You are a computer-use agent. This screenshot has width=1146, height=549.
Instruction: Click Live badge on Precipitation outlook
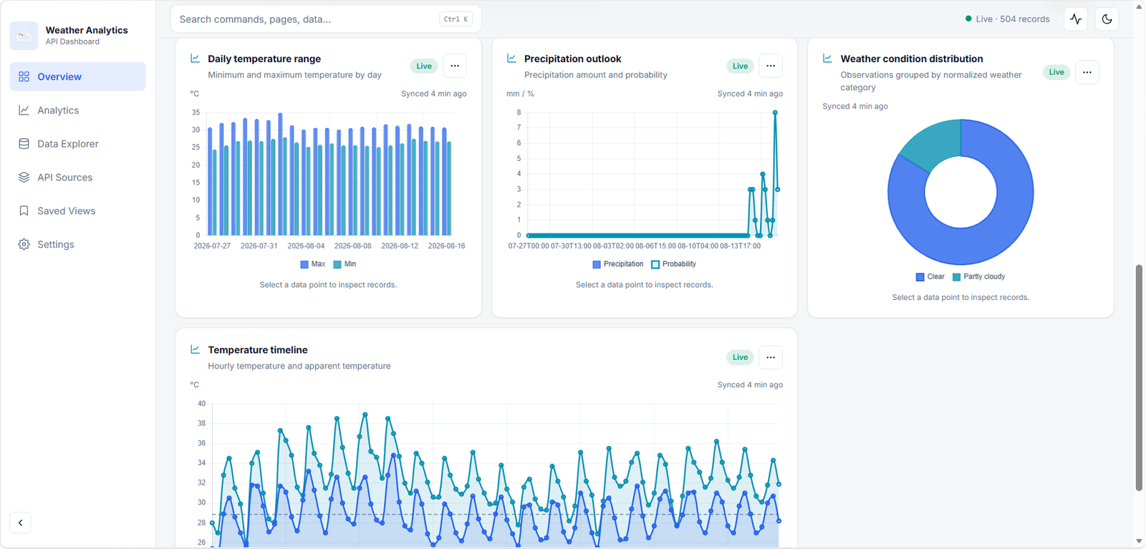click(x=740, y=66)
